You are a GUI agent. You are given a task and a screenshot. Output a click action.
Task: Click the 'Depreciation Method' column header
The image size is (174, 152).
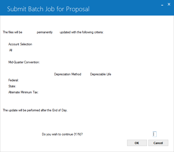tap(68, 74)
